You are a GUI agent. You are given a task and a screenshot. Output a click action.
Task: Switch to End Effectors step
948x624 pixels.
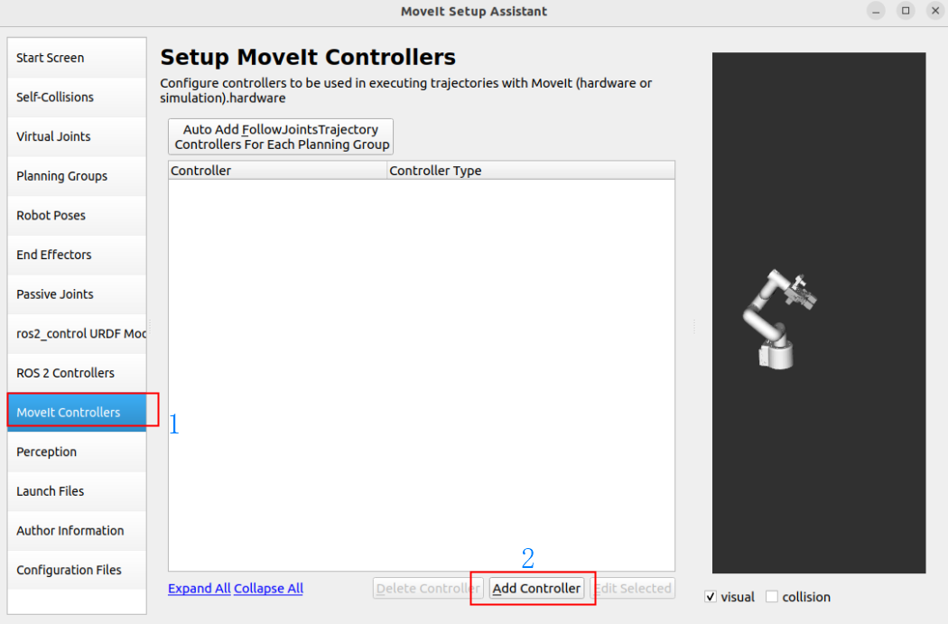point(77,255)
